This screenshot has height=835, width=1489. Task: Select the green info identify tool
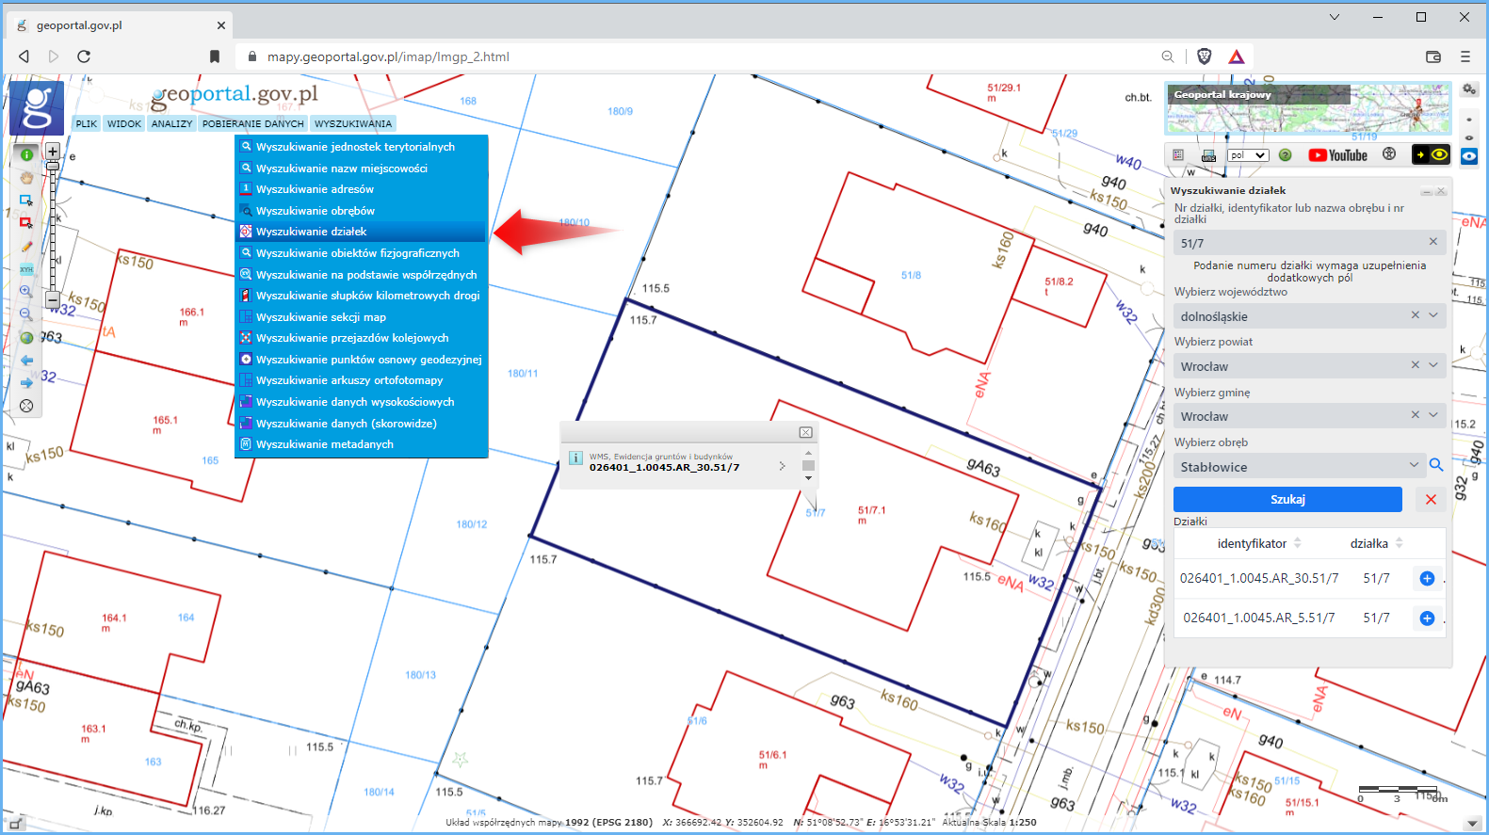[26, 154]
